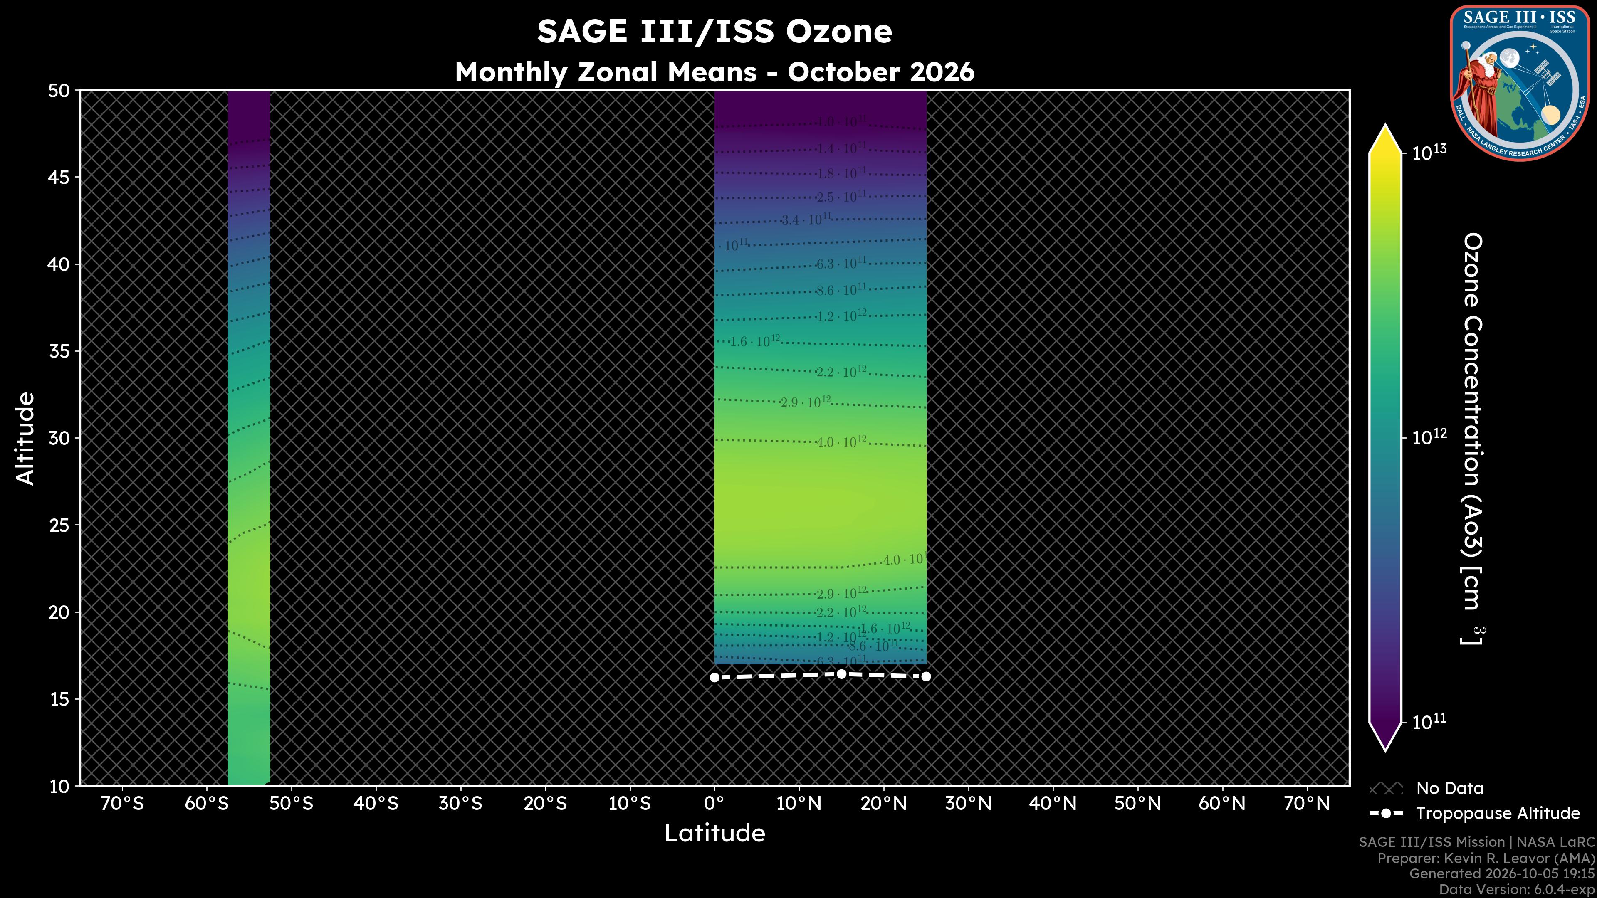Click the contour label 1.0·10¹¹

841,122
